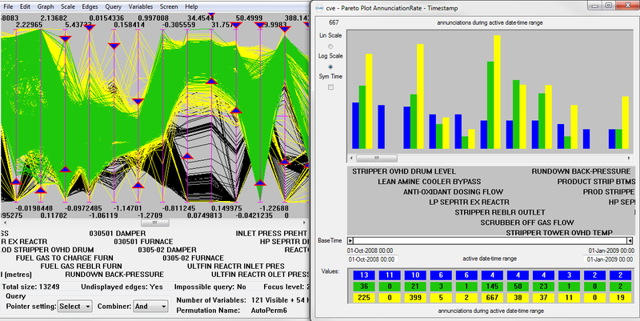Click the BaseTime slider right handle

tap(630, 240)
